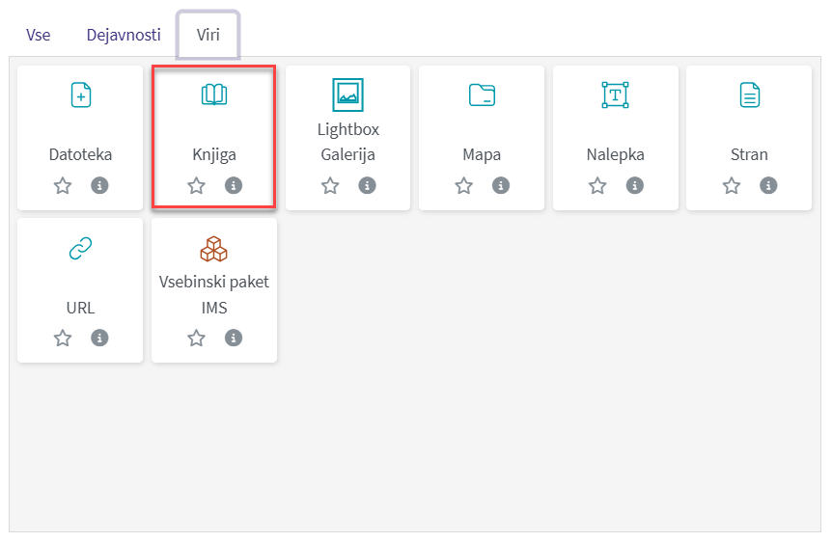Choose the Nalepka text label icon
Image resolution: width=832 pixels, height=542 pixels.
615,95
